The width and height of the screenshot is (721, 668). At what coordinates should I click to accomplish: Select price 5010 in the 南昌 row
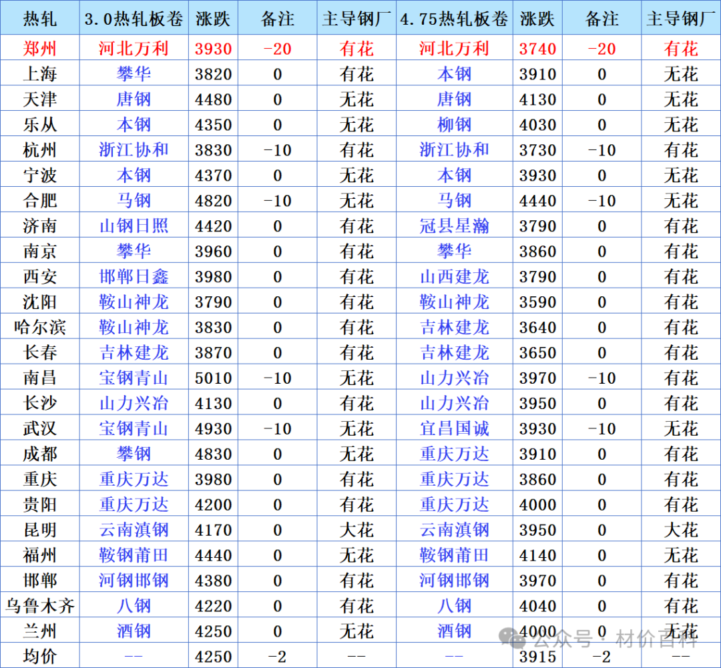pos(213,378)
